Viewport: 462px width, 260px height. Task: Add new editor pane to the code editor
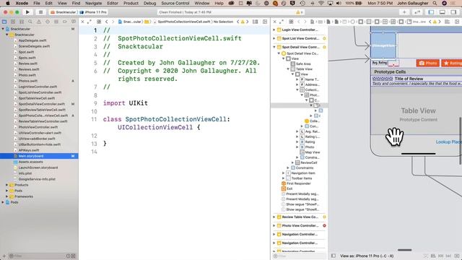click(265, 22)
